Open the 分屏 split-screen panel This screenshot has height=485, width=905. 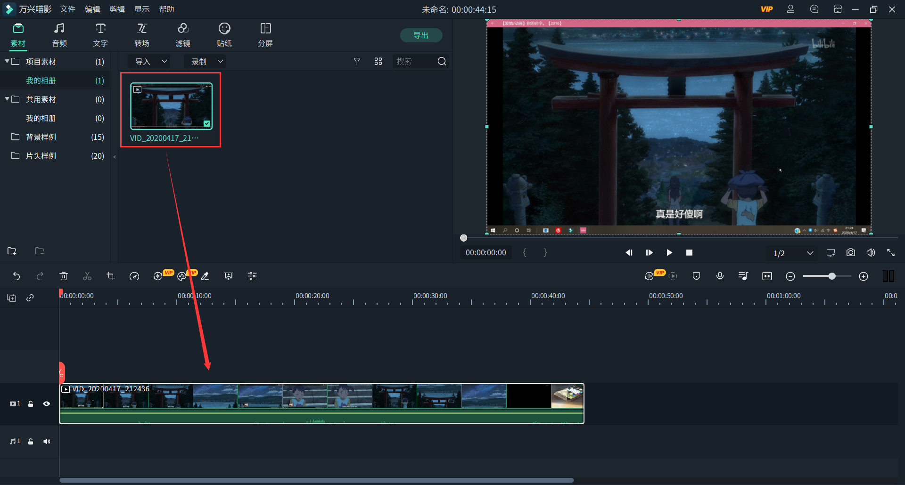pyautogui.click(x=265, y=35)
